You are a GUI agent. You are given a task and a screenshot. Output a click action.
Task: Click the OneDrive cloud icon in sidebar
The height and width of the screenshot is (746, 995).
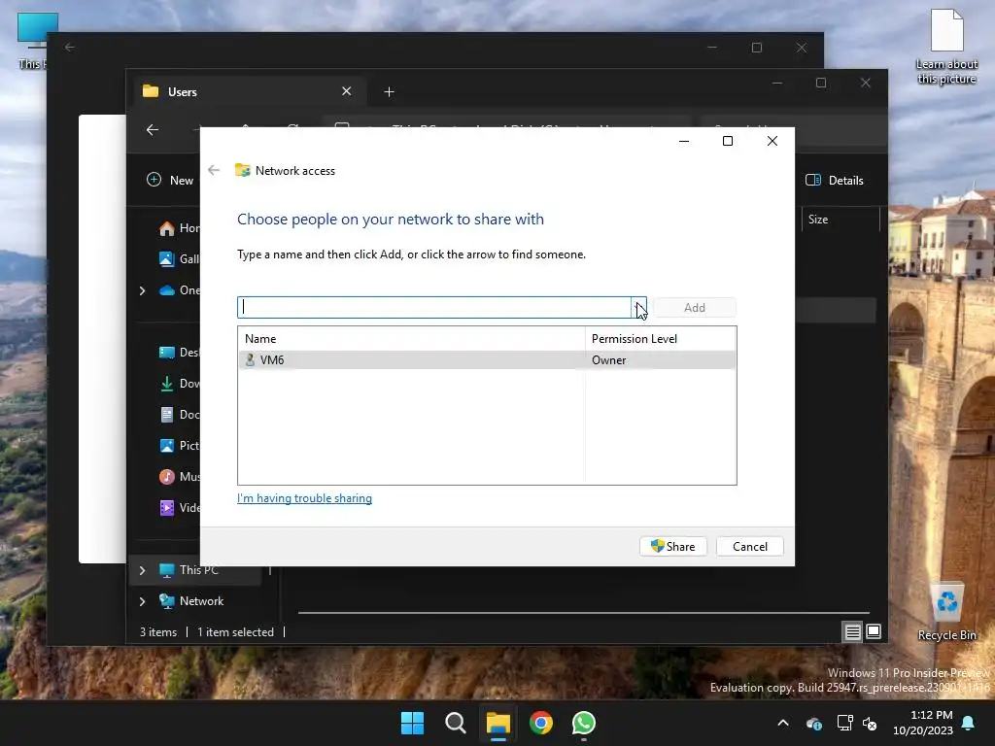pos(167,290)
